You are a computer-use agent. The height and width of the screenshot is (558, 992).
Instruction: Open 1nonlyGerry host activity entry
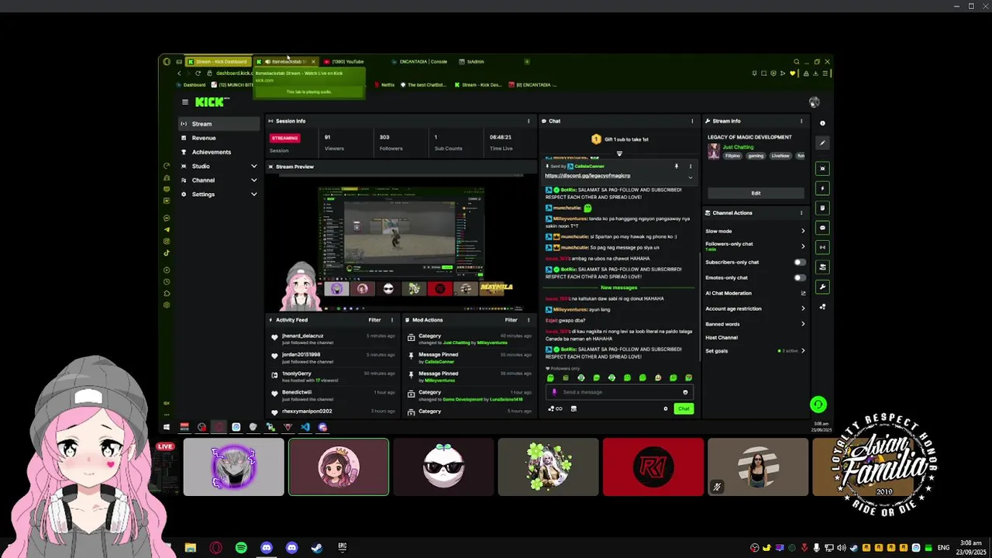[x=333, y=377]
